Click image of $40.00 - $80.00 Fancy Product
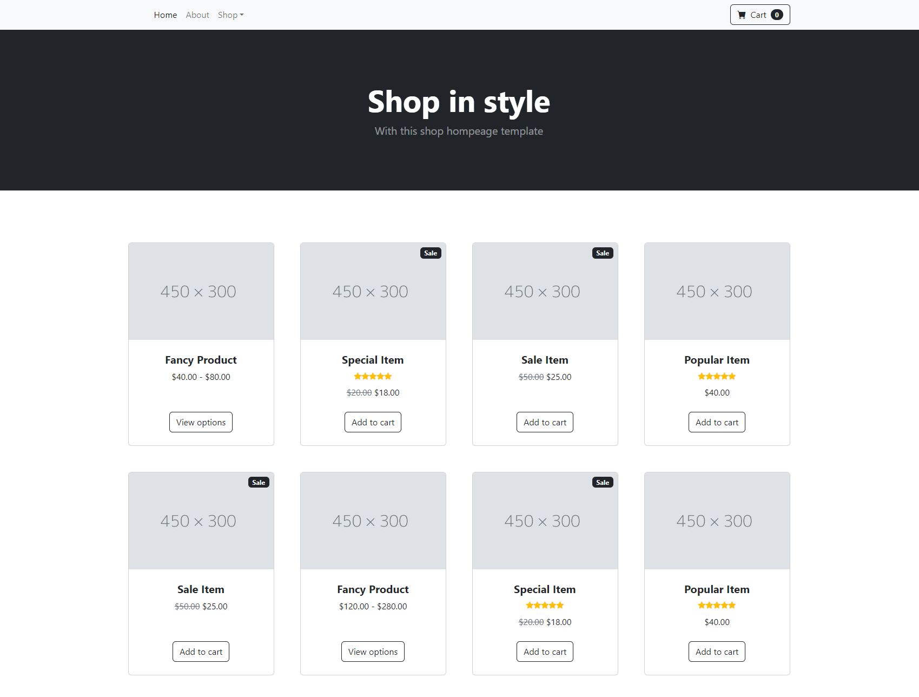 point(201,291)
